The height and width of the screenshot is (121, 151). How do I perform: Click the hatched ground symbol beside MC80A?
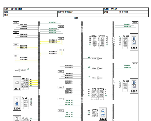pos(98,78)
